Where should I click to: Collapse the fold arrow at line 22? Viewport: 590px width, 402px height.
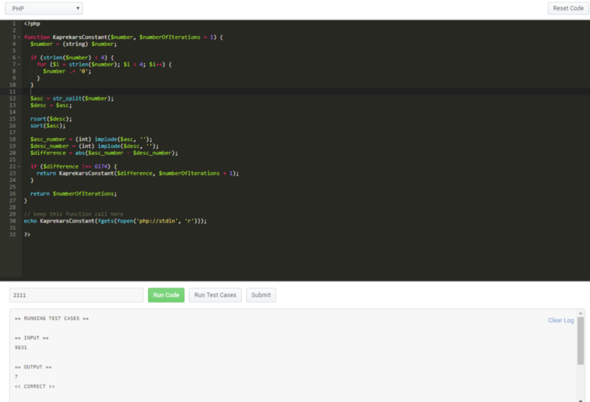point(19,167)
